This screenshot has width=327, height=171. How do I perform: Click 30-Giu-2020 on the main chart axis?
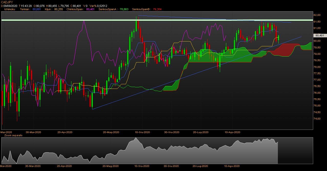pos(172,132)
